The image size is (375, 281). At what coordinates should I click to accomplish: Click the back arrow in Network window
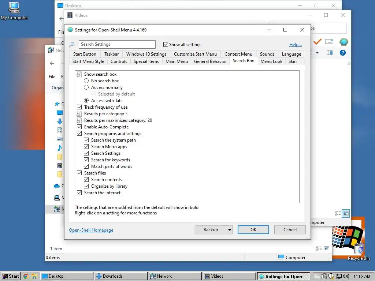[x=52, y=63]
